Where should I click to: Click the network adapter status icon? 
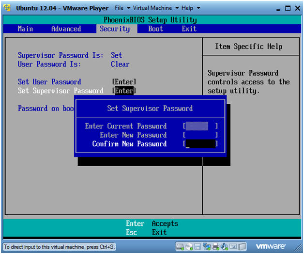pos(206,247)
